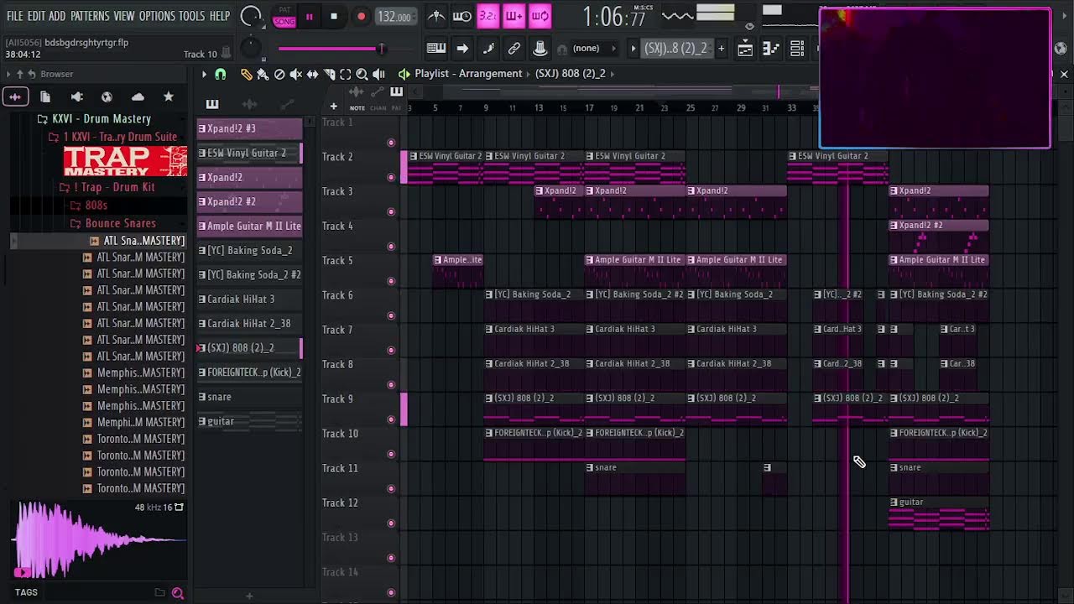Viewport: 1074px width, 604px height.
Task: Open the EDIT menu
Action: tap(36, 16)
